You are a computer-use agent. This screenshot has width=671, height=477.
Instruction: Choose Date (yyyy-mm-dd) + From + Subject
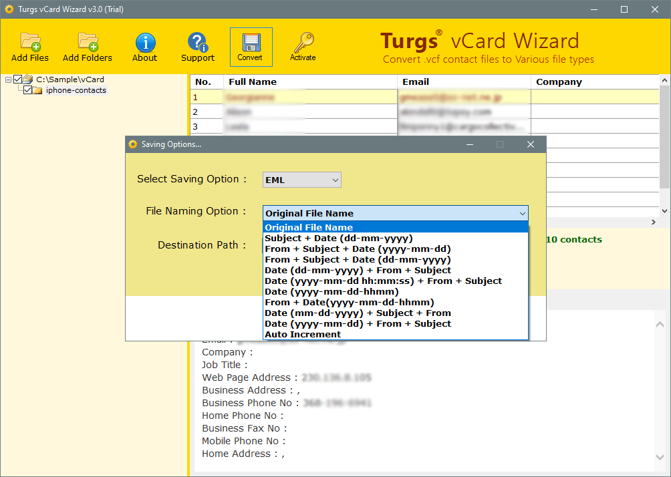[x=396, y=323]
